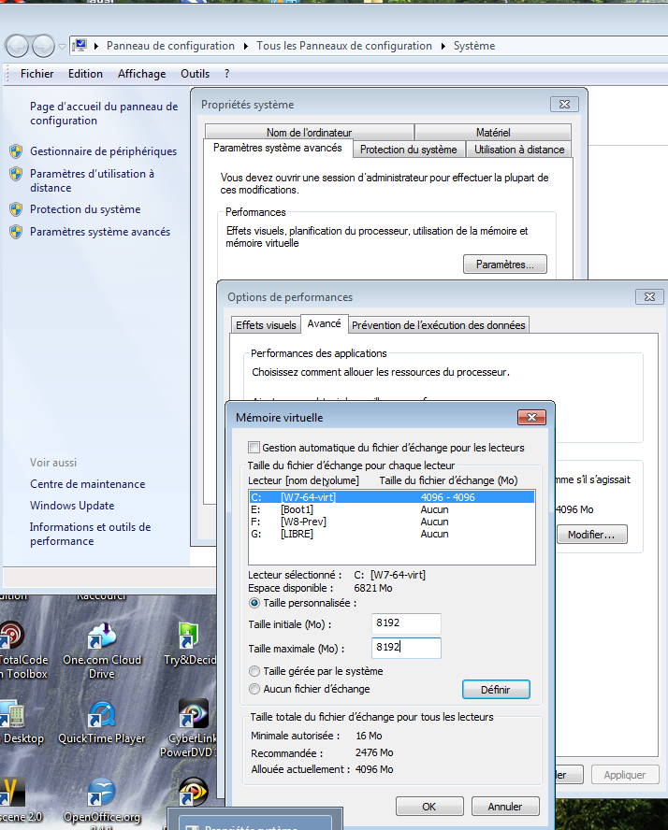Click the Control Panel icon in address bar
The height and width of the screenshot is (830, 668).
[x=80, y=46]
